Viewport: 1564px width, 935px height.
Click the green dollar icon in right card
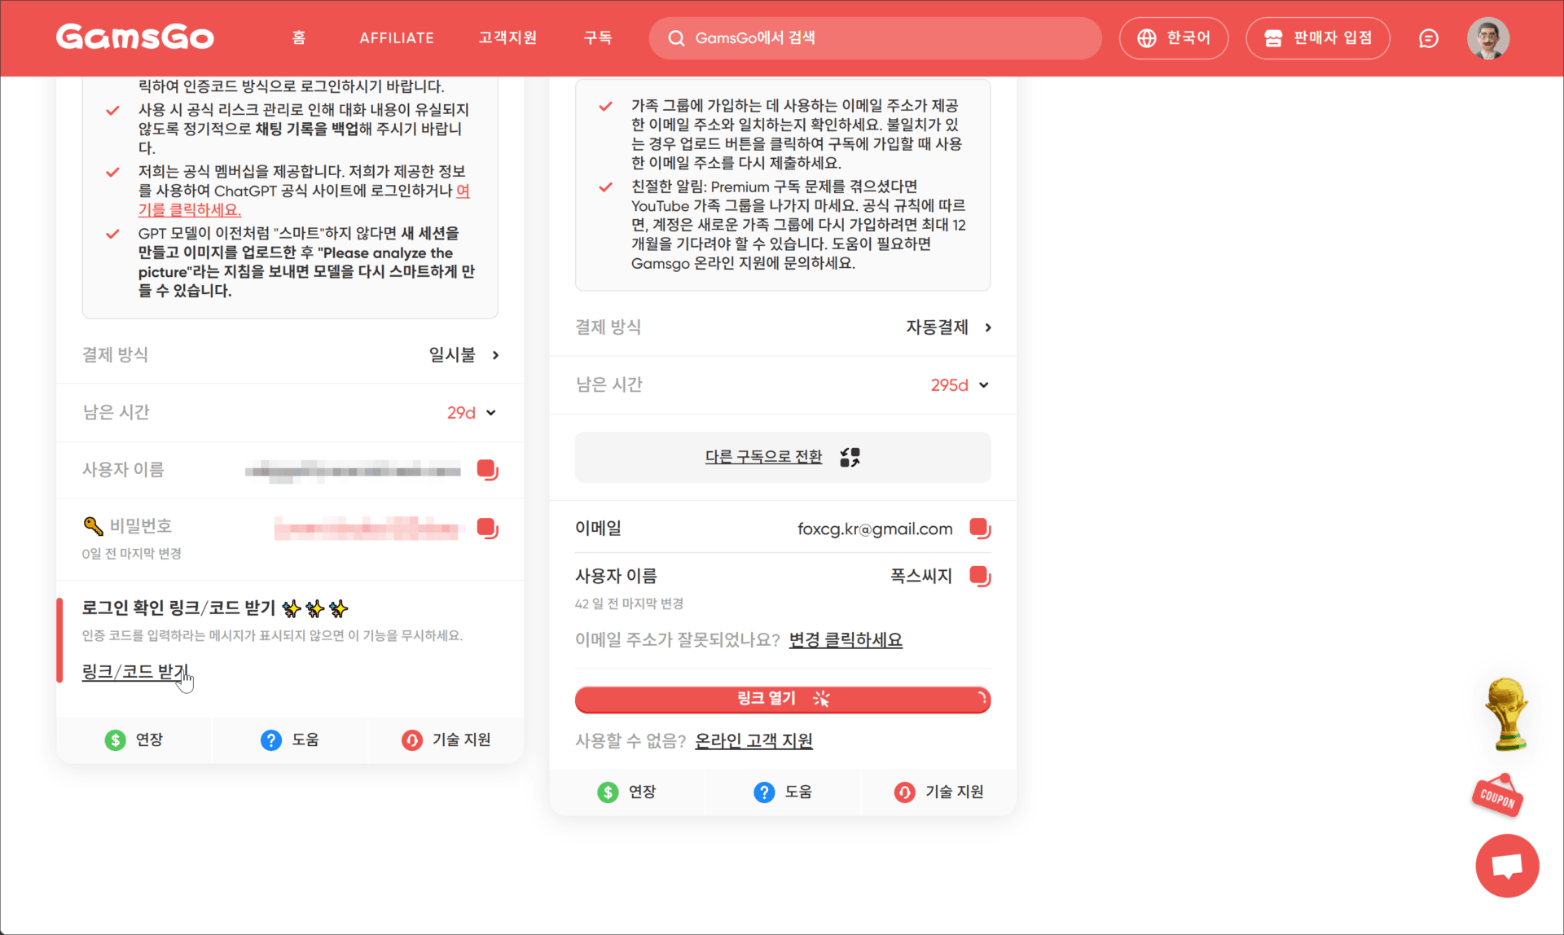click(x=608, y=792)
